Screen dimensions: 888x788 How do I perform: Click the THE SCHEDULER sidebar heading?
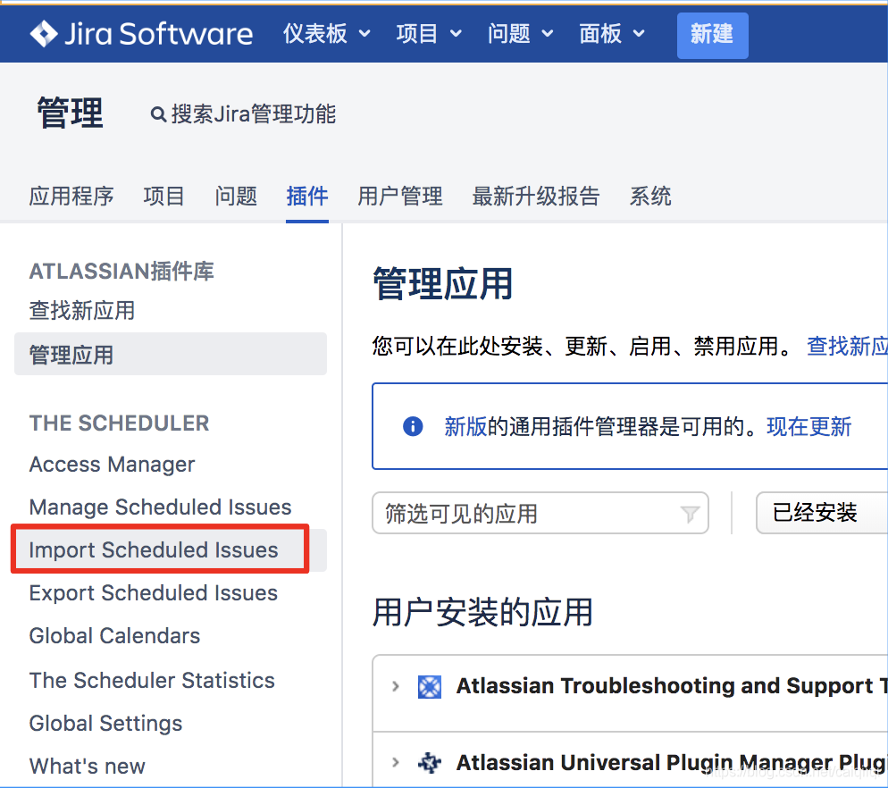click(120, 423)
